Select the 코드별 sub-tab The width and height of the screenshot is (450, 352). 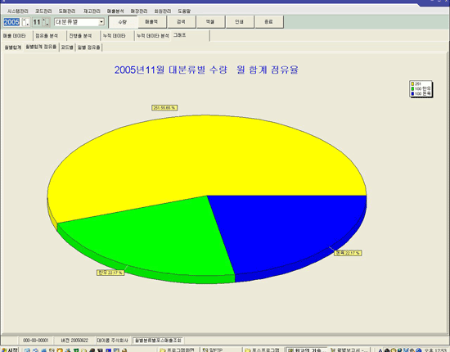tap(67, 47)
